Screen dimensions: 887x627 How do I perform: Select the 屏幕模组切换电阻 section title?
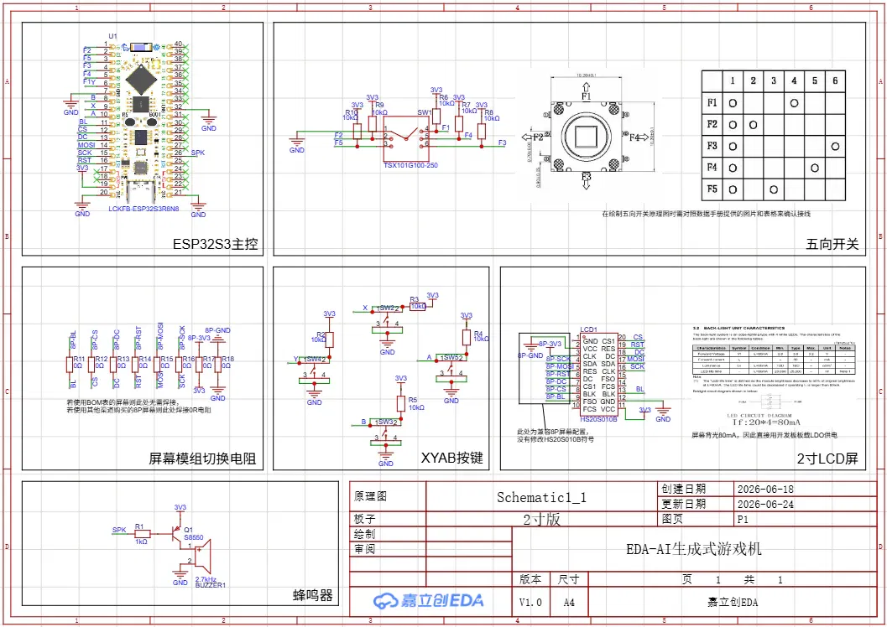pos(202,459)
